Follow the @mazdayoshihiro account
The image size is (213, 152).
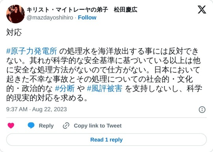click(87, 17)
